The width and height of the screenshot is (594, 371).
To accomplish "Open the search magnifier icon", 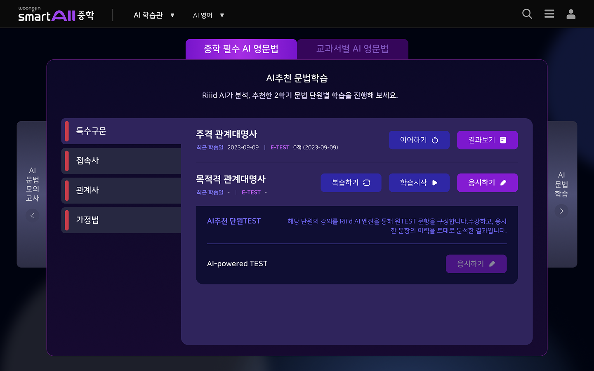I will point(527,14).
